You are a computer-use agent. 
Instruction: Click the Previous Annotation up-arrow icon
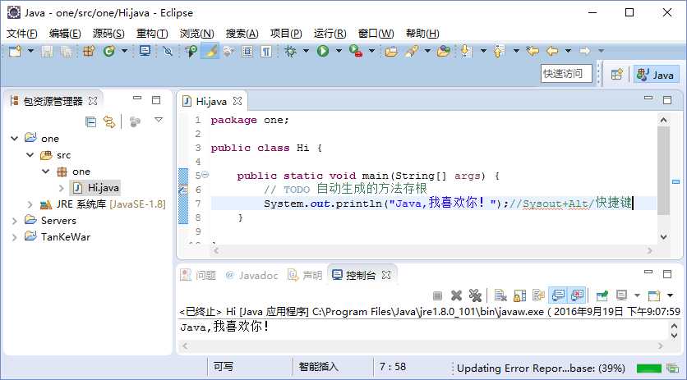[x=499, y=51]
